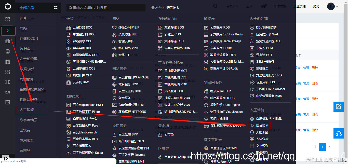Click the orange pencil feedback icon on right edge
The width and height of the screenshot is (348, 164).
click(339, 107)
